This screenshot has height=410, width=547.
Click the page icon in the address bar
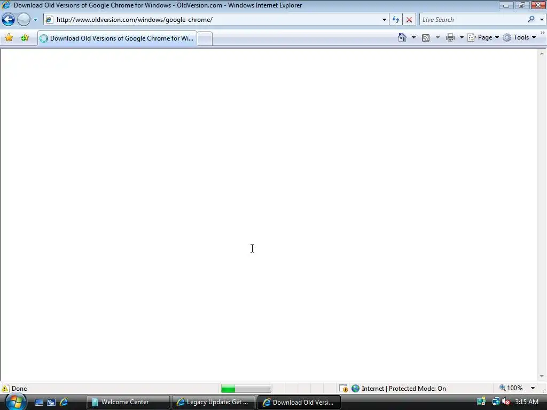coord(49,20)
